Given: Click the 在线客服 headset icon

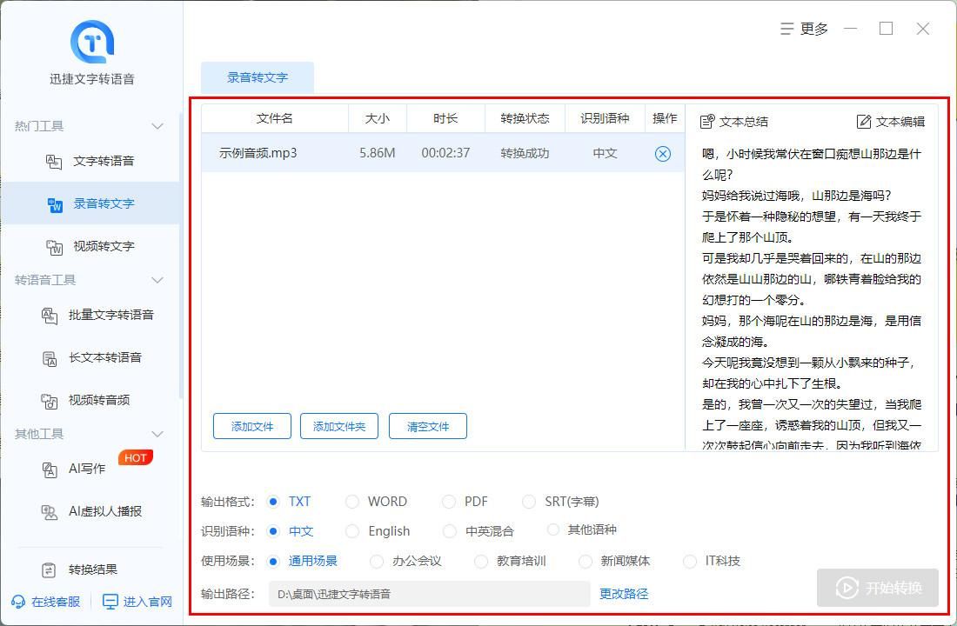Looking at the screenshot, I should tap(18, 602).
